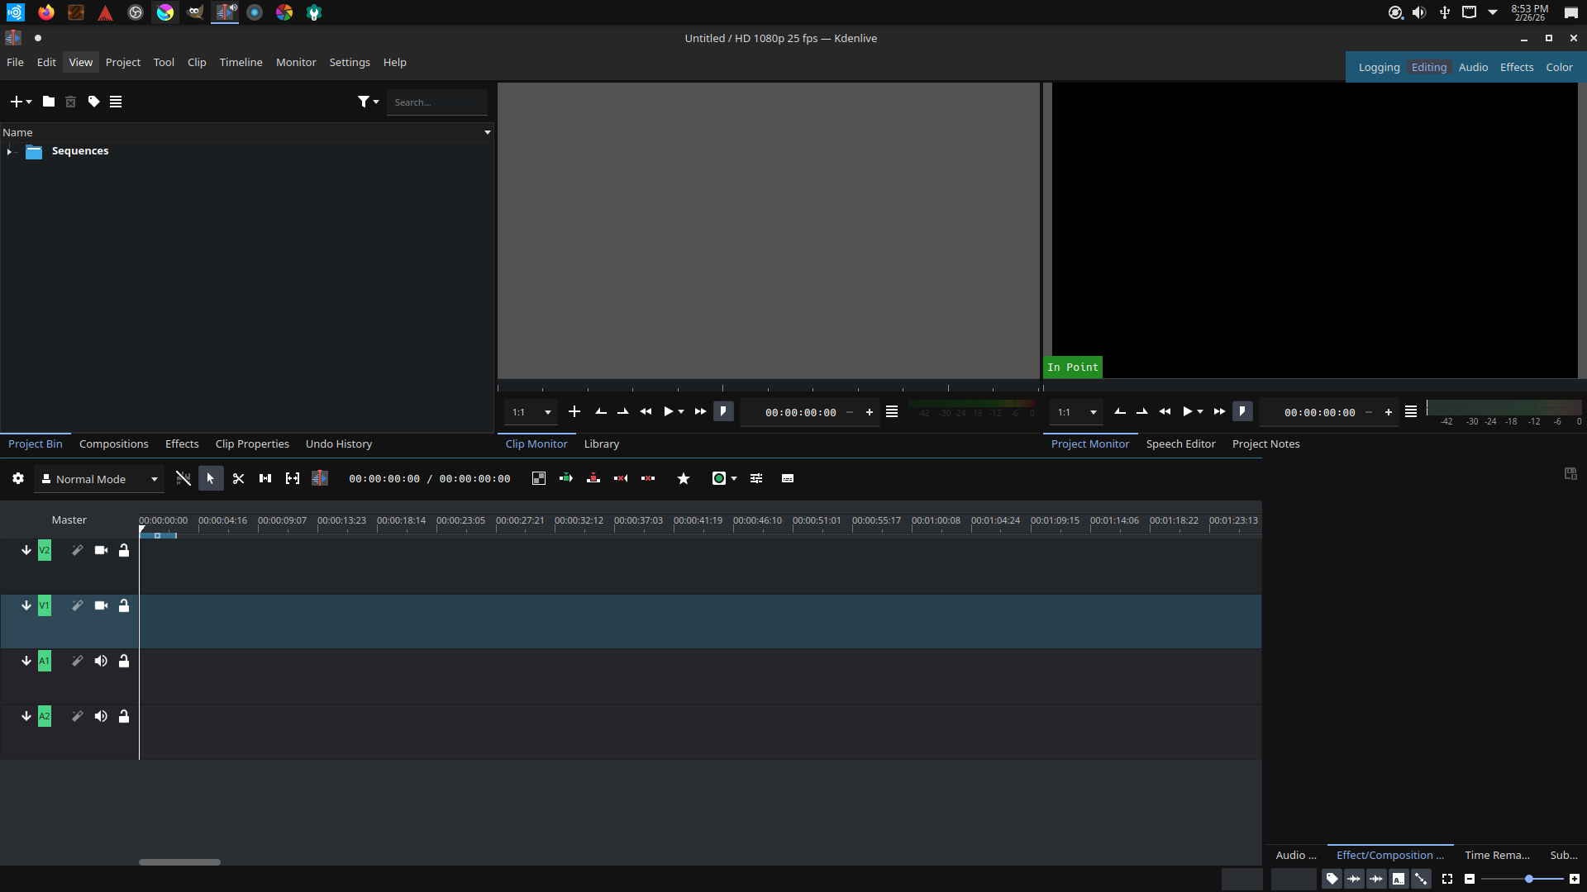Switch to Library tab

coord(602,444)
